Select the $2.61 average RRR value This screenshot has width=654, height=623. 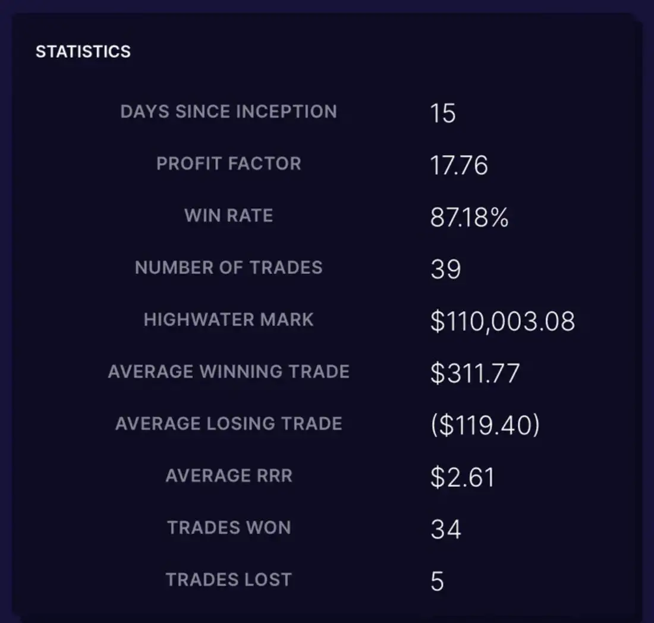click(462, 478)
